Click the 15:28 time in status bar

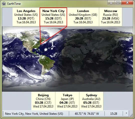(114, 114)
